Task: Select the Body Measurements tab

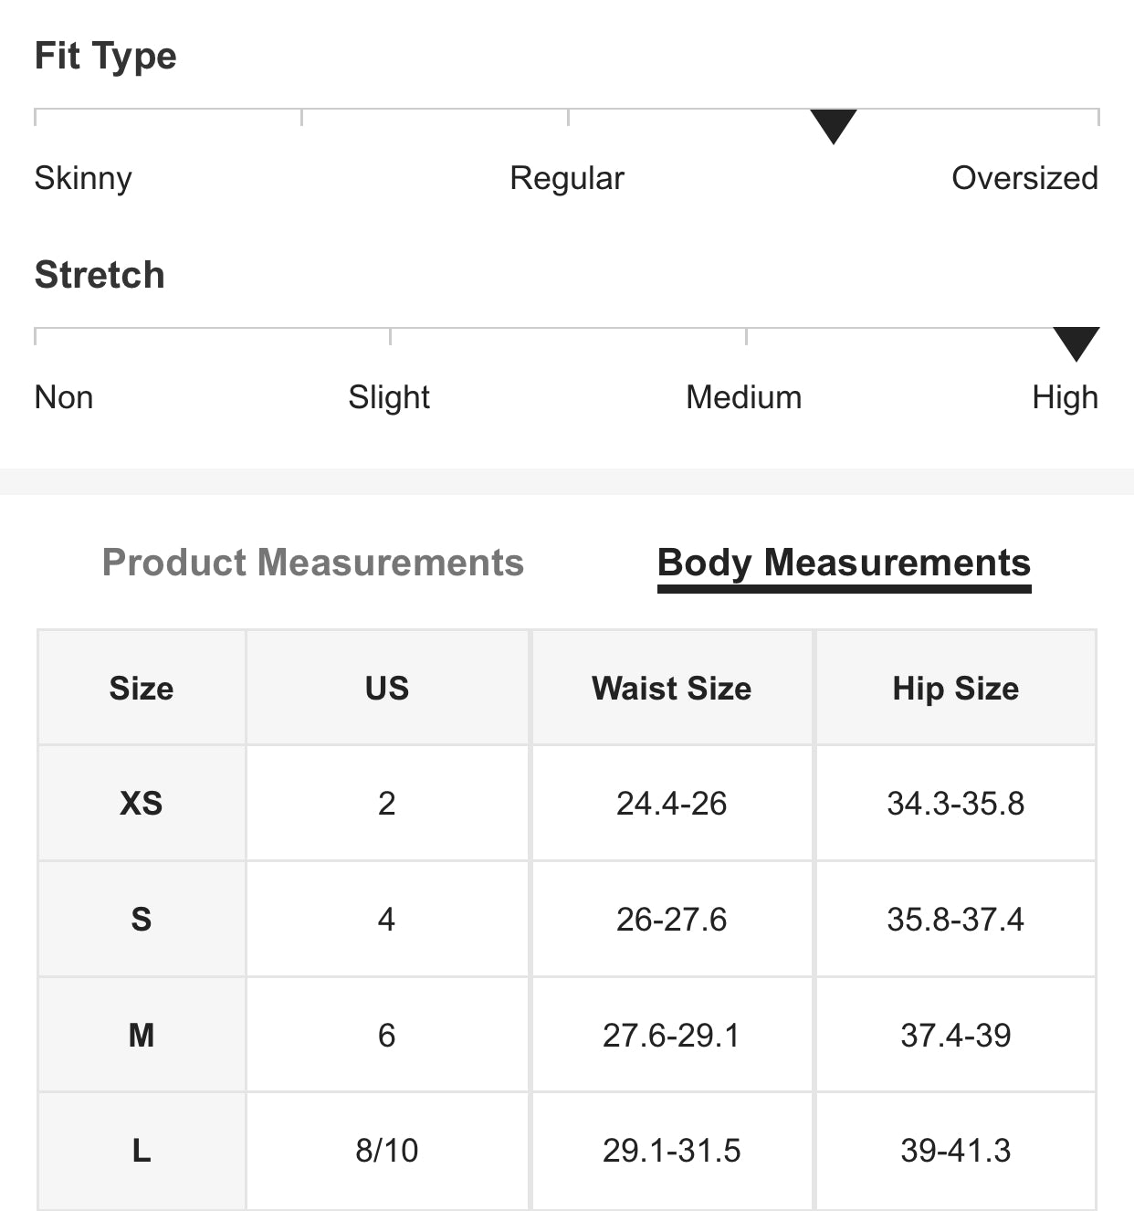Action: click(x=844, y=563)
